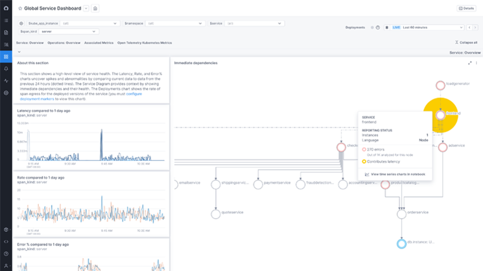Select the quoteservice node
This screenshot has width=483, height=271.
pyautogui.click(x=216, y=214)
